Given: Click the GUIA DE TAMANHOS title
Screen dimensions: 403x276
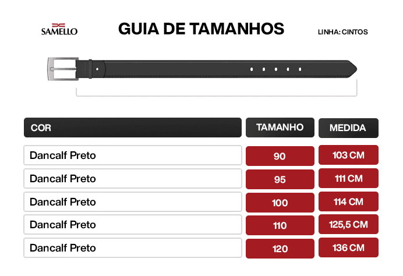Looking at the screenshot, I should pos(201,29).
